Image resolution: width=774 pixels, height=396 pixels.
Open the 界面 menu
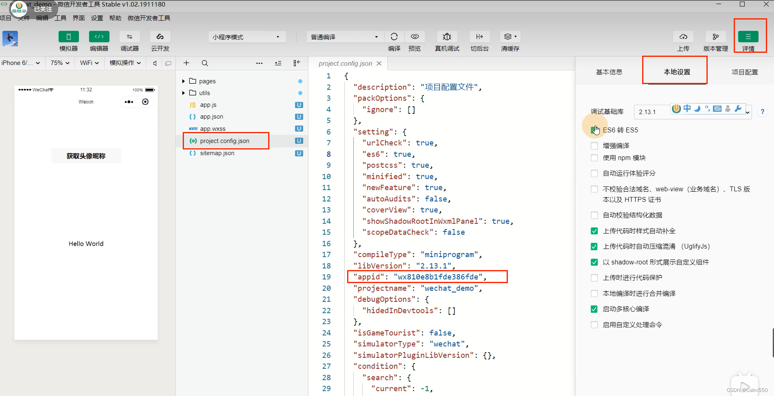click(x=79, y=18)
